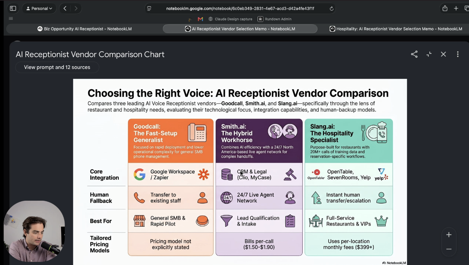Screen dimensions: 469x265
Task: Click the presenter webcam thumbnail
Action: pyautogui.click(x=34, y=231)
